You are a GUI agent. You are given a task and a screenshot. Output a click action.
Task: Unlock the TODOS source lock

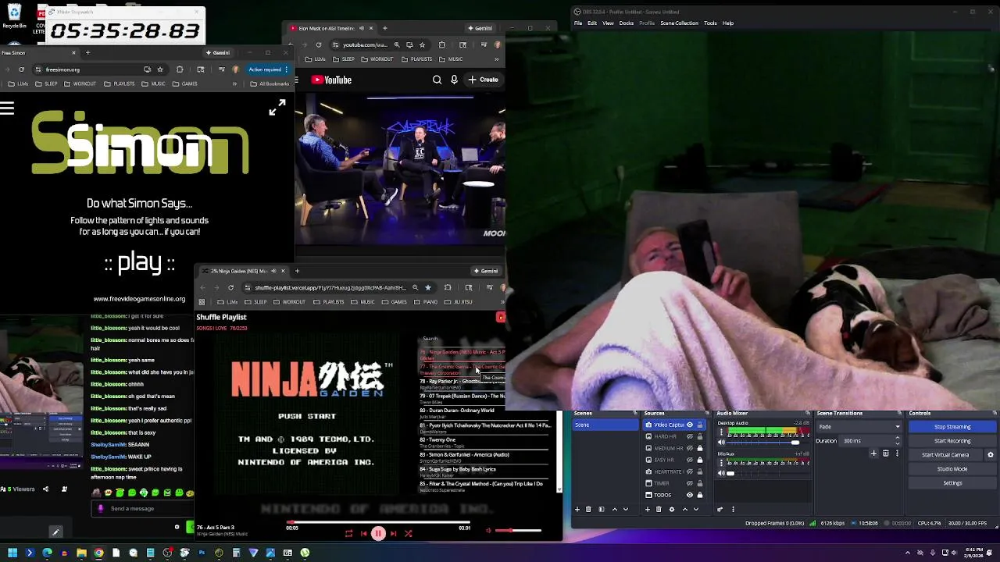pos(700,495)
